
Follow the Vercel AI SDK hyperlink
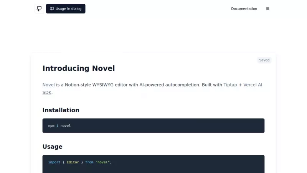pos(253,85)
